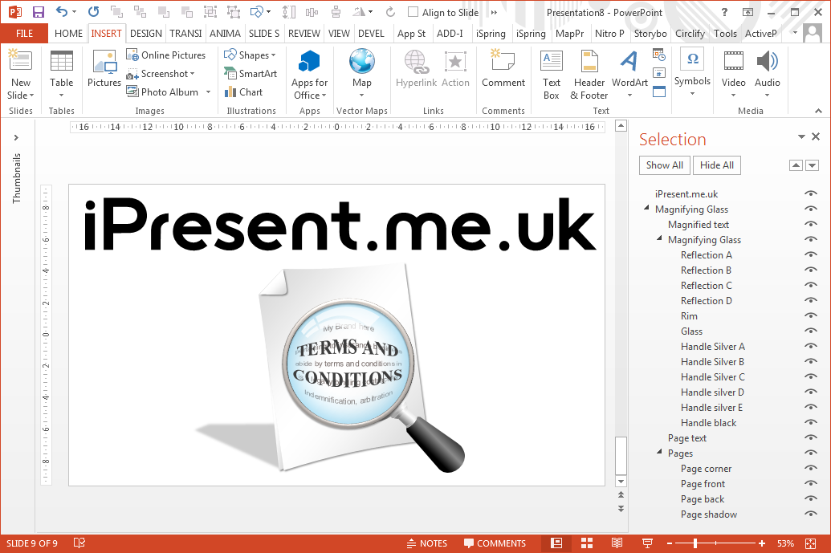Switch to the Storyboarding tab
This screenshot has width=831, height=553.
pos(650,34)
